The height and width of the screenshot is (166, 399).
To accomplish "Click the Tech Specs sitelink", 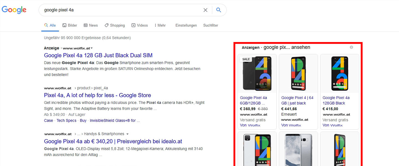I will tap(66, 120).
